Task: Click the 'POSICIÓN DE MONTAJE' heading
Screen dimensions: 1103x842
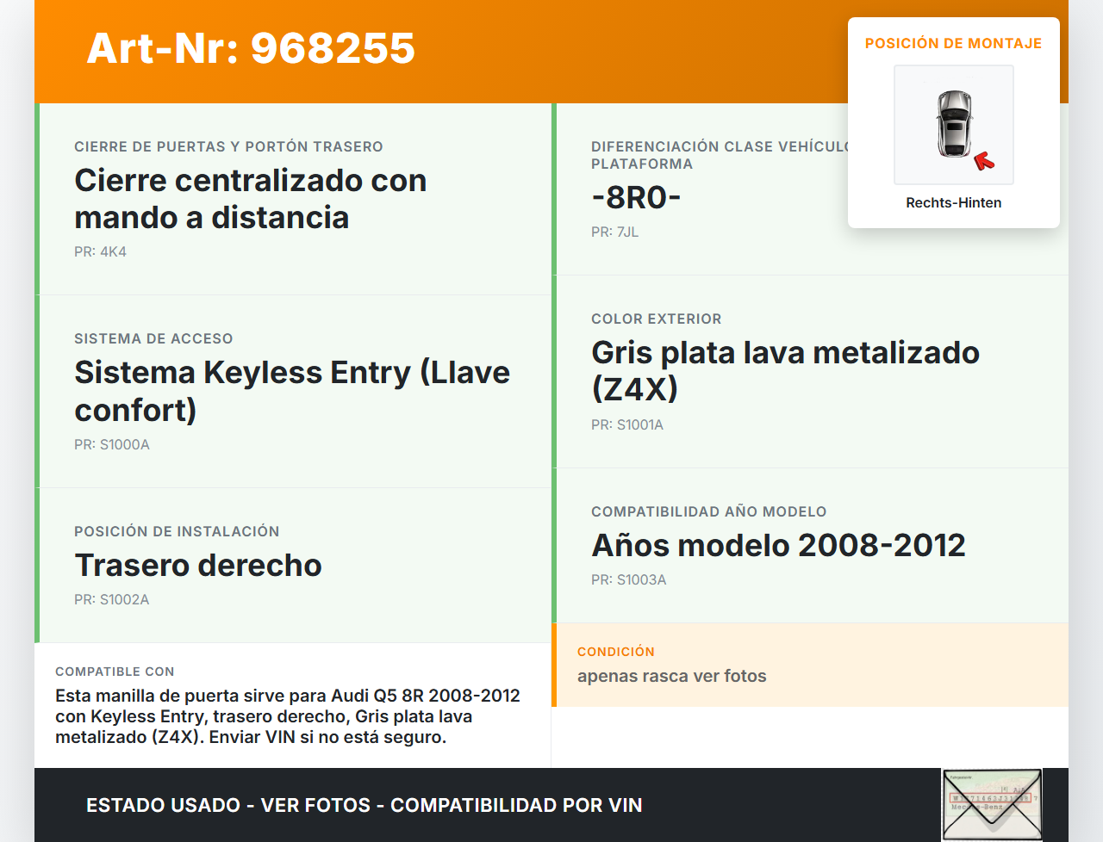Action: point(953,43)
